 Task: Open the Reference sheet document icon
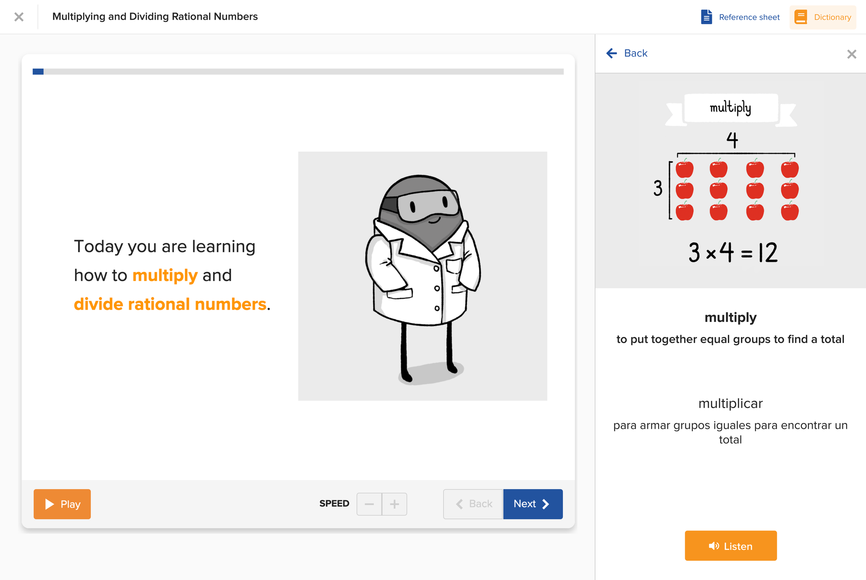pos(706,17)
